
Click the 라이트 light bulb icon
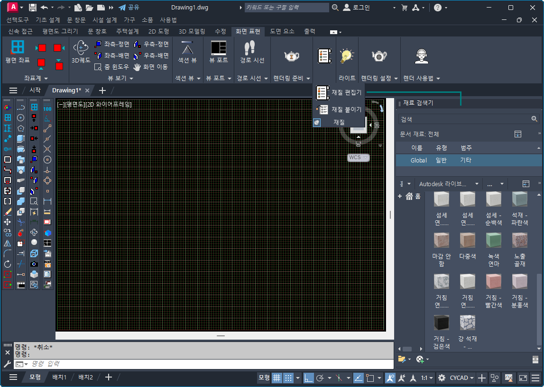pos(347,56)
